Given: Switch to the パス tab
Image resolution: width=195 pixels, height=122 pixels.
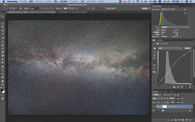Looking at the screenshot, I should point(171,92).
